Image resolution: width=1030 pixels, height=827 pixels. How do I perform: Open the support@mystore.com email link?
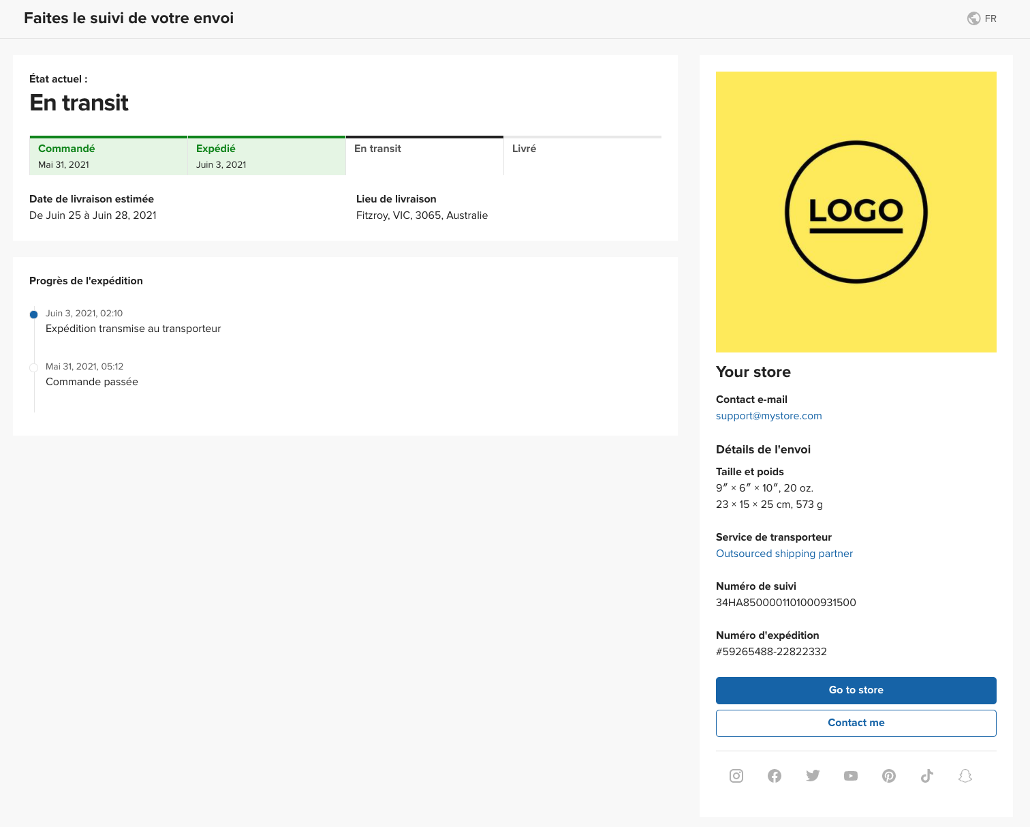(x=769, y=416)
